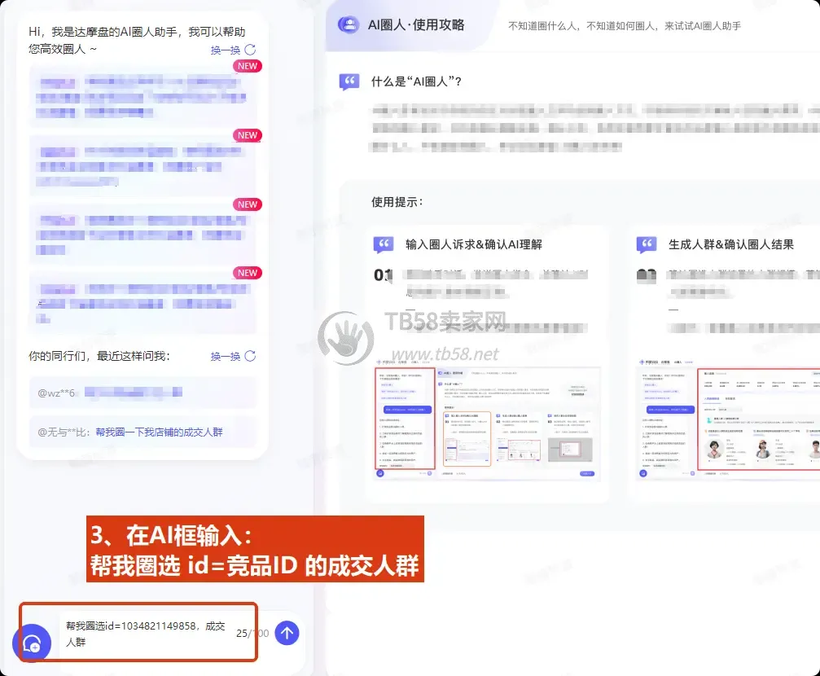Click quote icon beside 生成人群&确认圈人结果
Viewport: 820px width, 676px height.
pos(647,245)
